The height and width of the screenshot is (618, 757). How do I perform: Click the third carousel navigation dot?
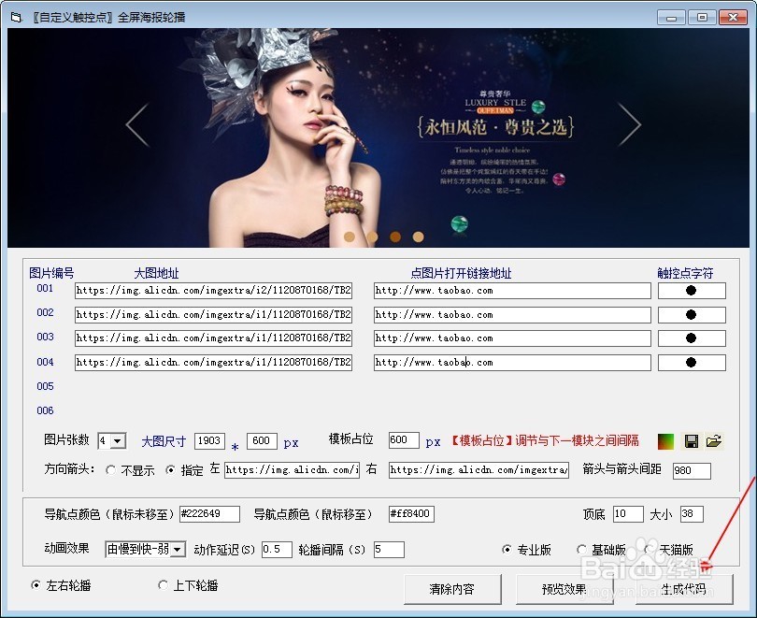[395, 237]
